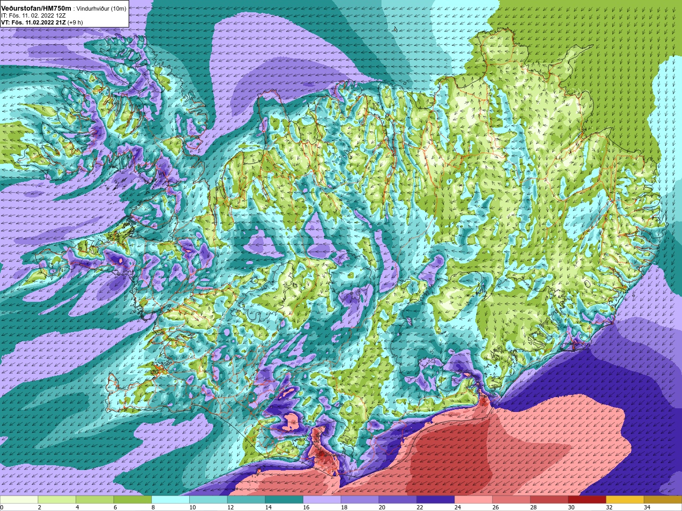The image size is (682, 511).
Task: Click the turquoise 10–12 legend swatch
Action: (x=208, y=500)
